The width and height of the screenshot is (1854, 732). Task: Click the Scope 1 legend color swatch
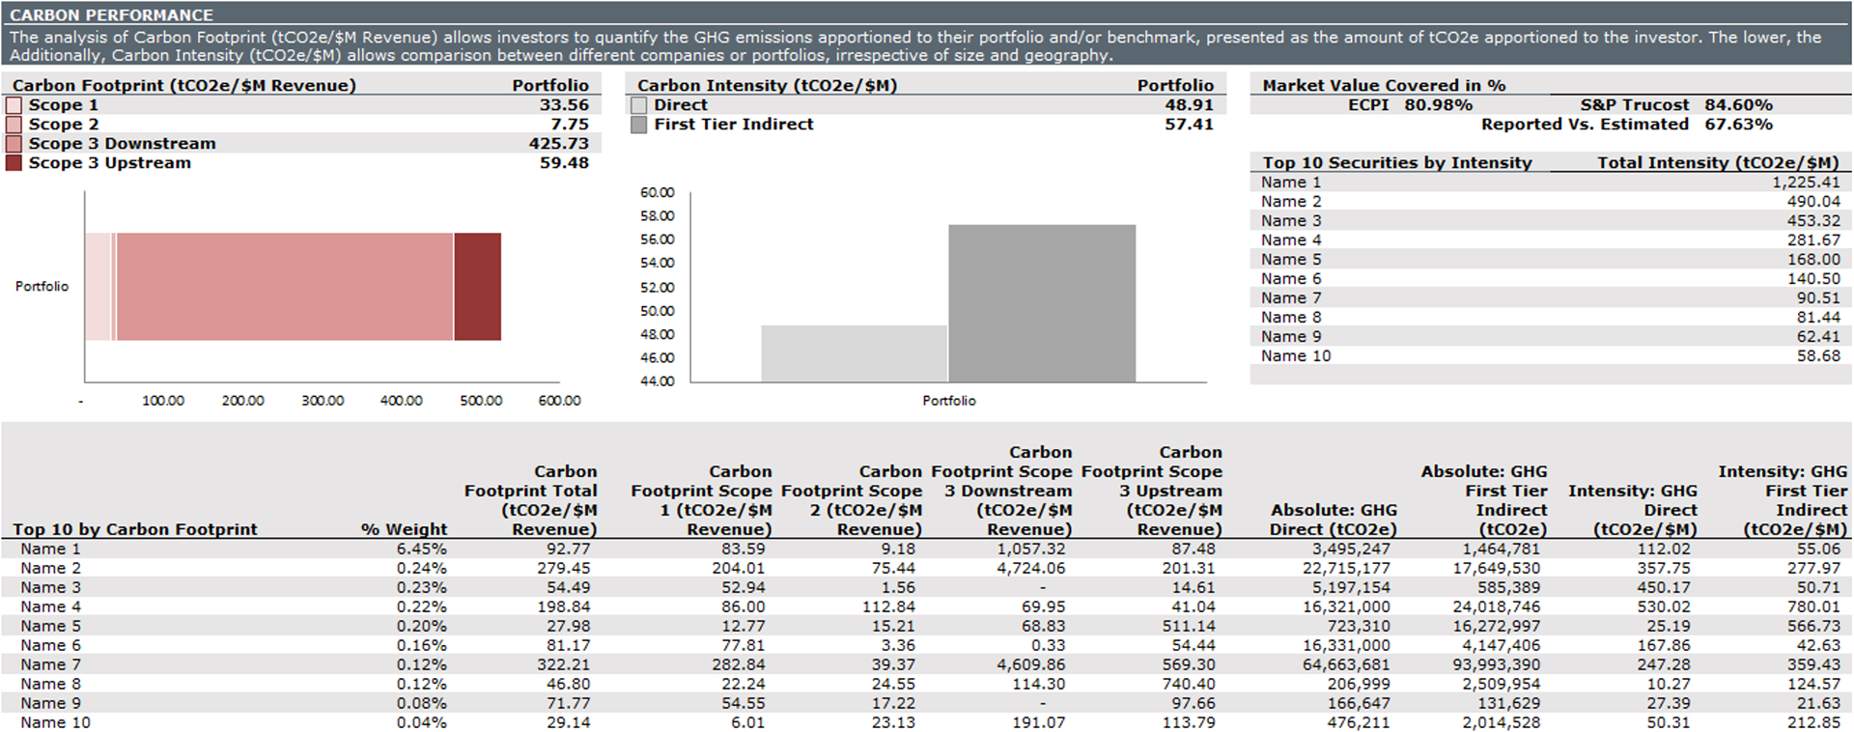(14, 105)
